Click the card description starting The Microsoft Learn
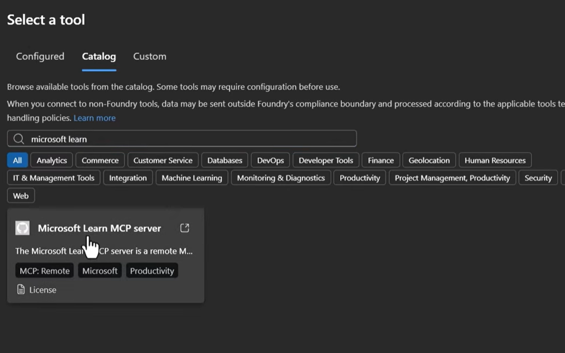 click(104, 251)
